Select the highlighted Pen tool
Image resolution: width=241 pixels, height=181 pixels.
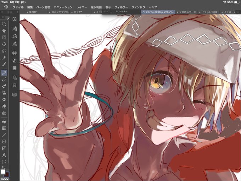4,72
